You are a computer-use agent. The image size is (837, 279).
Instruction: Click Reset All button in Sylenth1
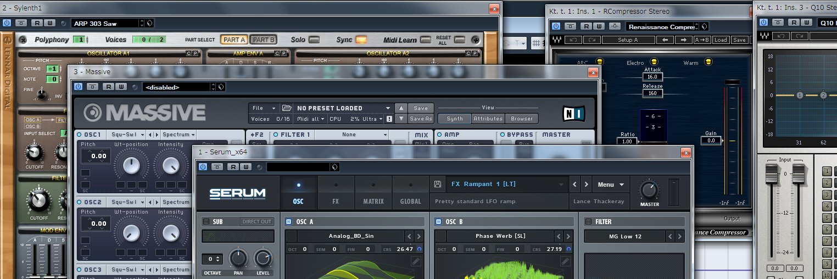click(x=460, y=40)
